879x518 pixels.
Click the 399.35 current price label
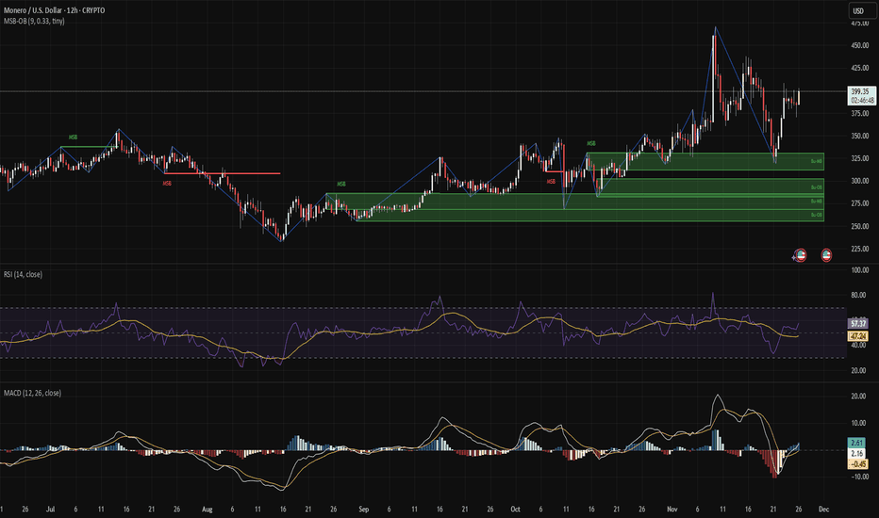tap(858, 90)
